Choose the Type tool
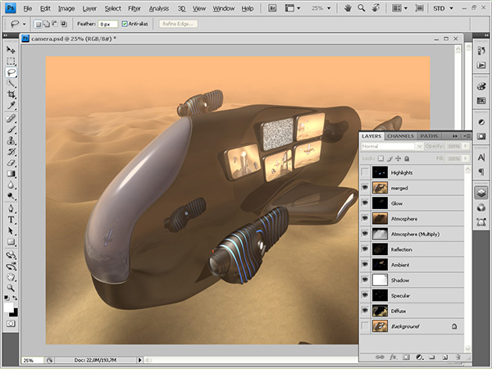This screenshot has height=369, width=492. (11, 219)
